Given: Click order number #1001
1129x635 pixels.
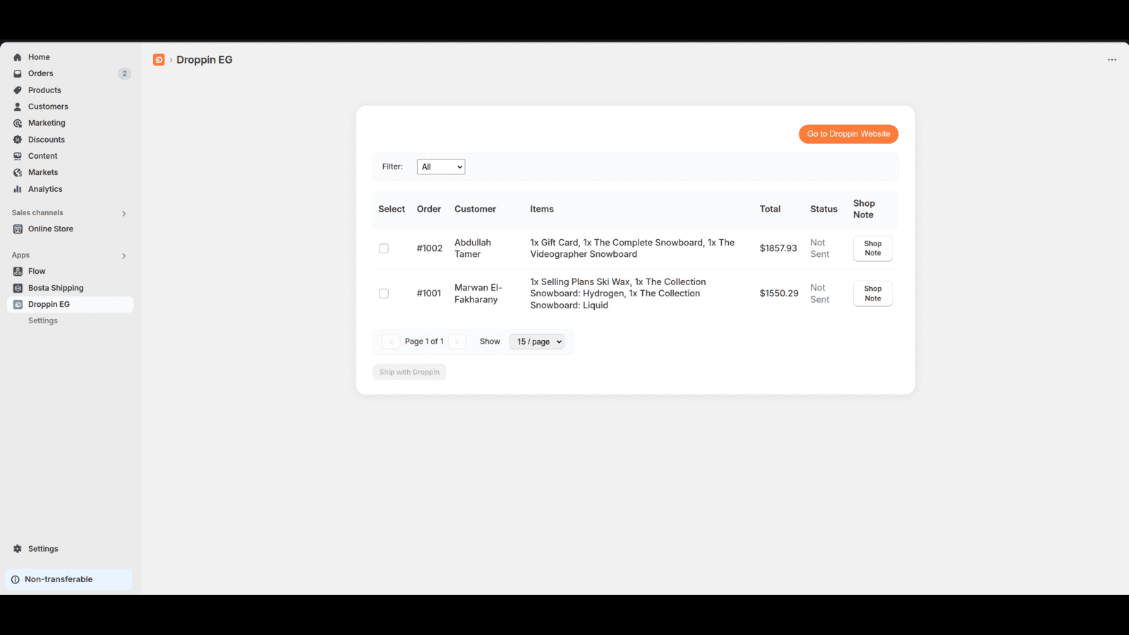Looking at the screenshot, I should point(429,294).
